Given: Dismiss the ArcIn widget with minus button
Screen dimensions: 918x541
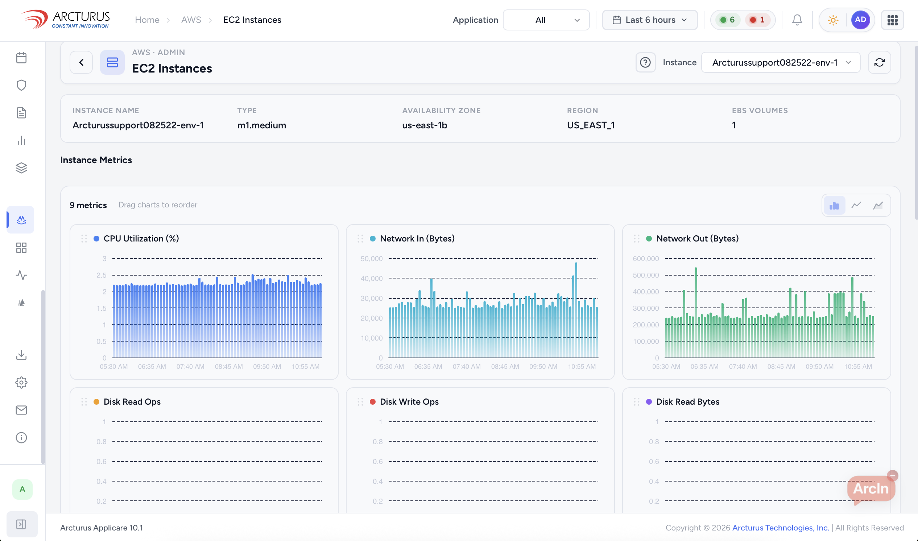Looking at the screenshot, I should point(893,475).
